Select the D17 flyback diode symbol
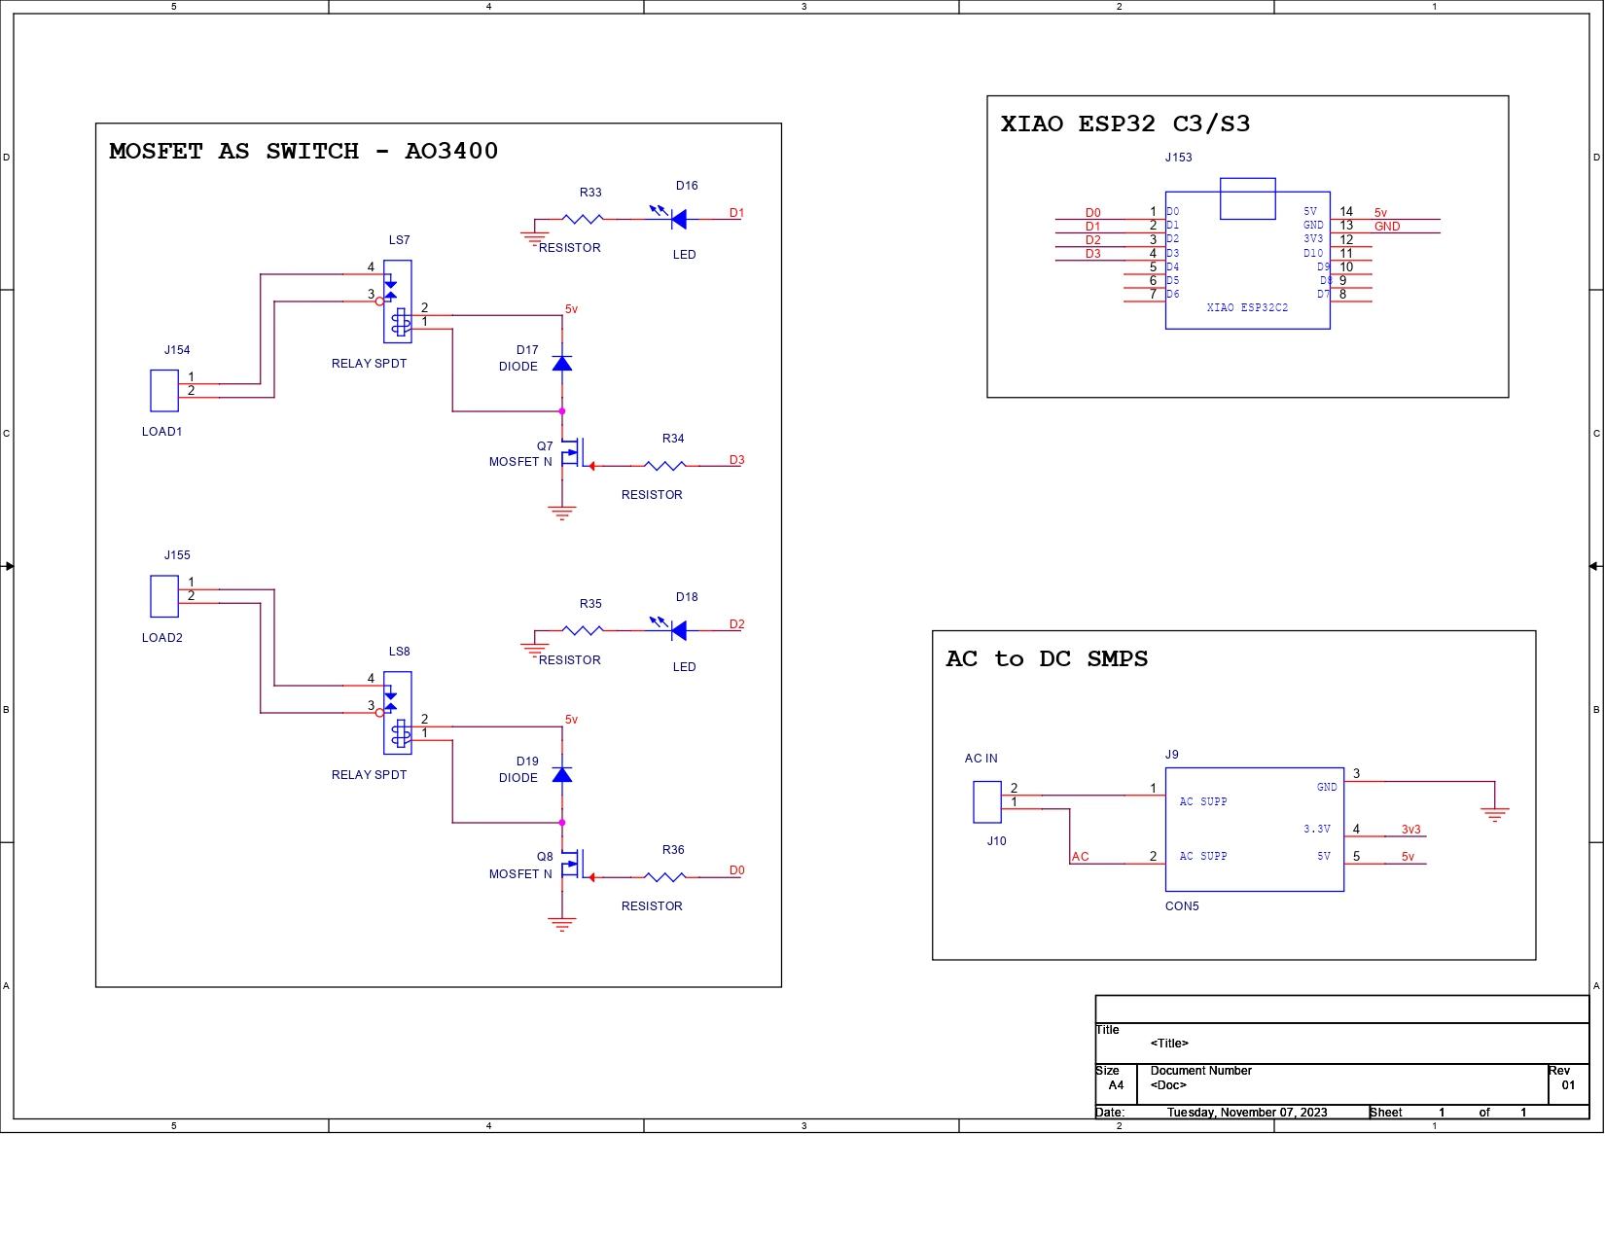 pyautogui.click(x=562, y=363)
